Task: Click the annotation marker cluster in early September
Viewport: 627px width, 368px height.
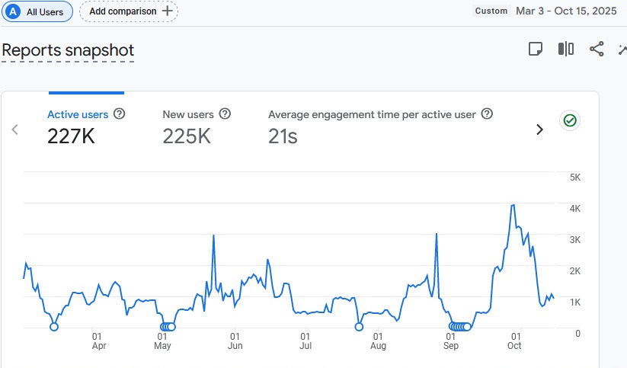Action: coord(459,327)
